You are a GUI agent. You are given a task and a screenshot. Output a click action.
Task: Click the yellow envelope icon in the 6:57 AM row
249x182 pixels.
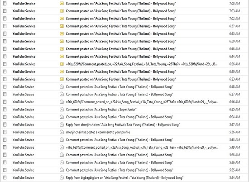coord(62,26)
